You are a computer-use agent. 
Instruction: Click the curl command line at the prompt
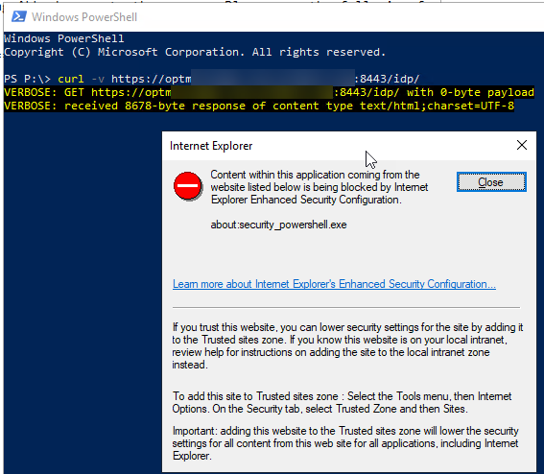pyautogui.click(x=212, y=79)
